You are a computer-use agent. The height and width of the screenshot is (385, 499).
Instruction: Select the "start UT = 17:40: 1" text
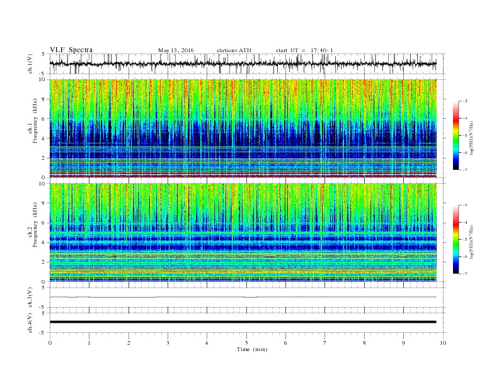304,50
